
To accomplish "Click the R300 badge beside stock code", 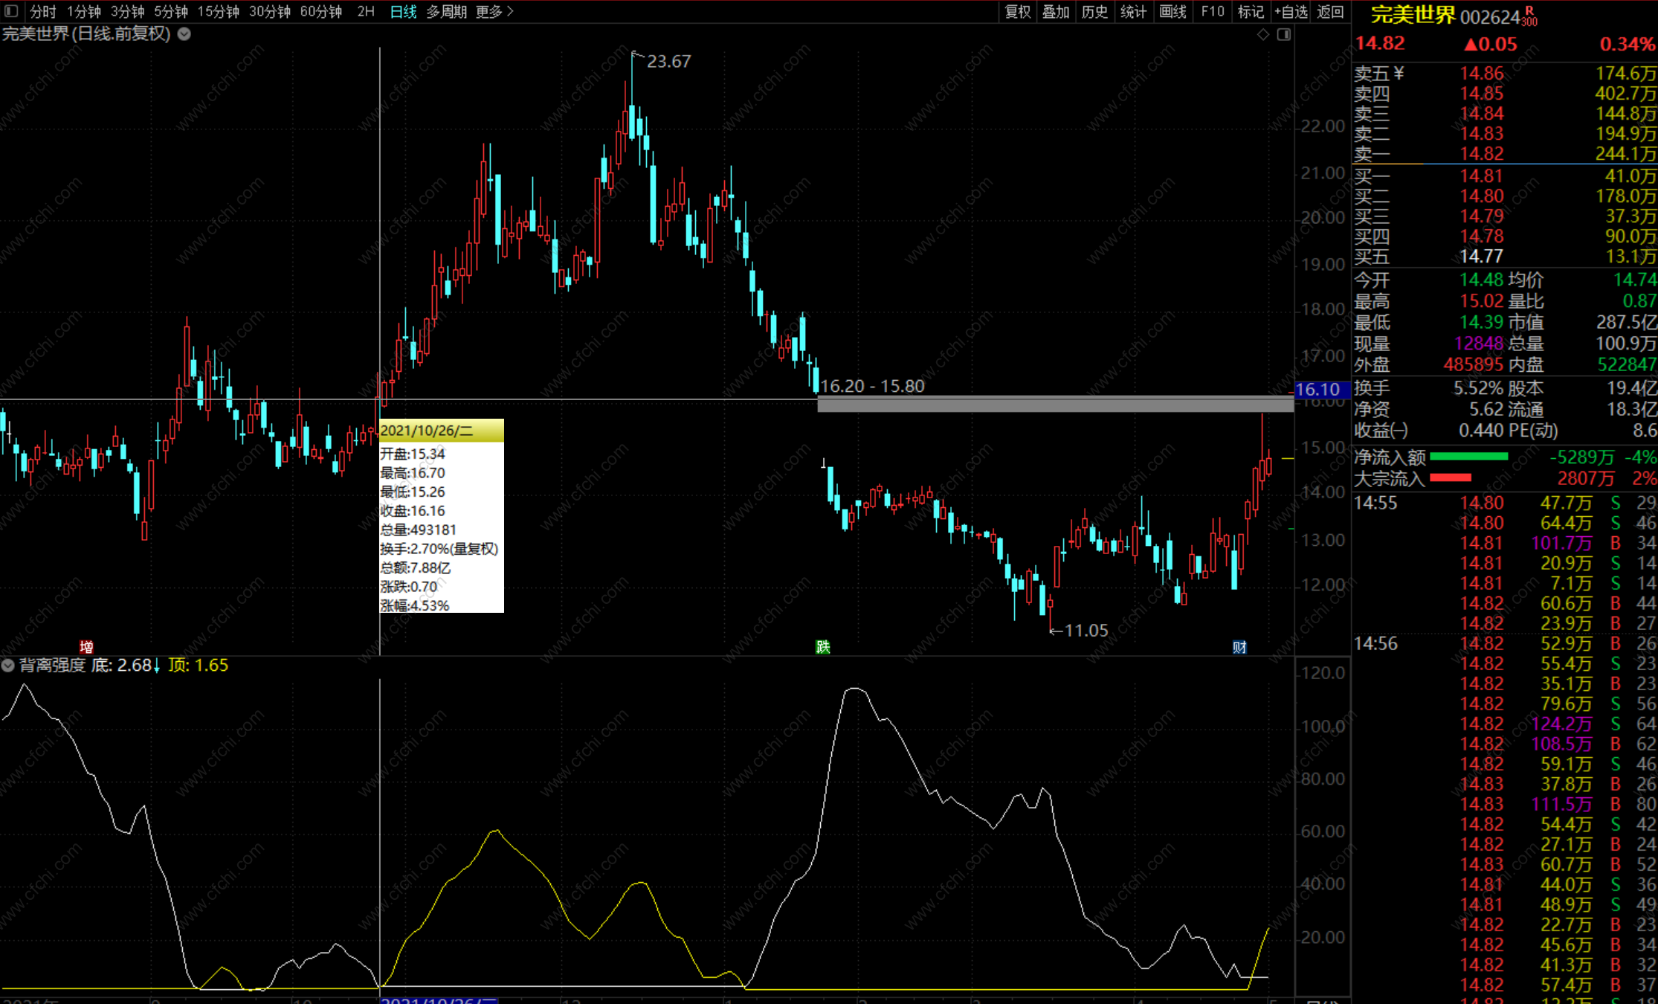I will click(1529, 16).
